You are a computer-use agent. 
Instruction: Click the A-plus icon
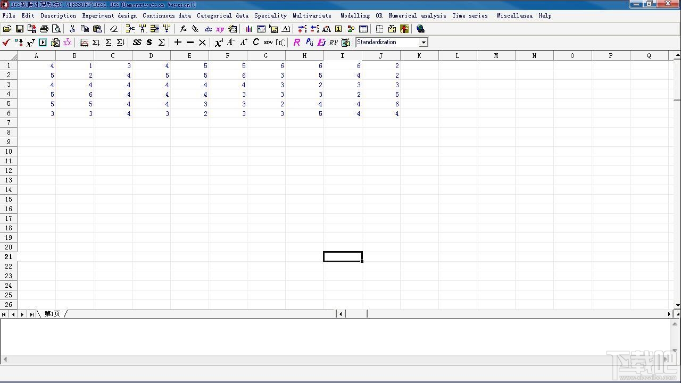(243, 42)
